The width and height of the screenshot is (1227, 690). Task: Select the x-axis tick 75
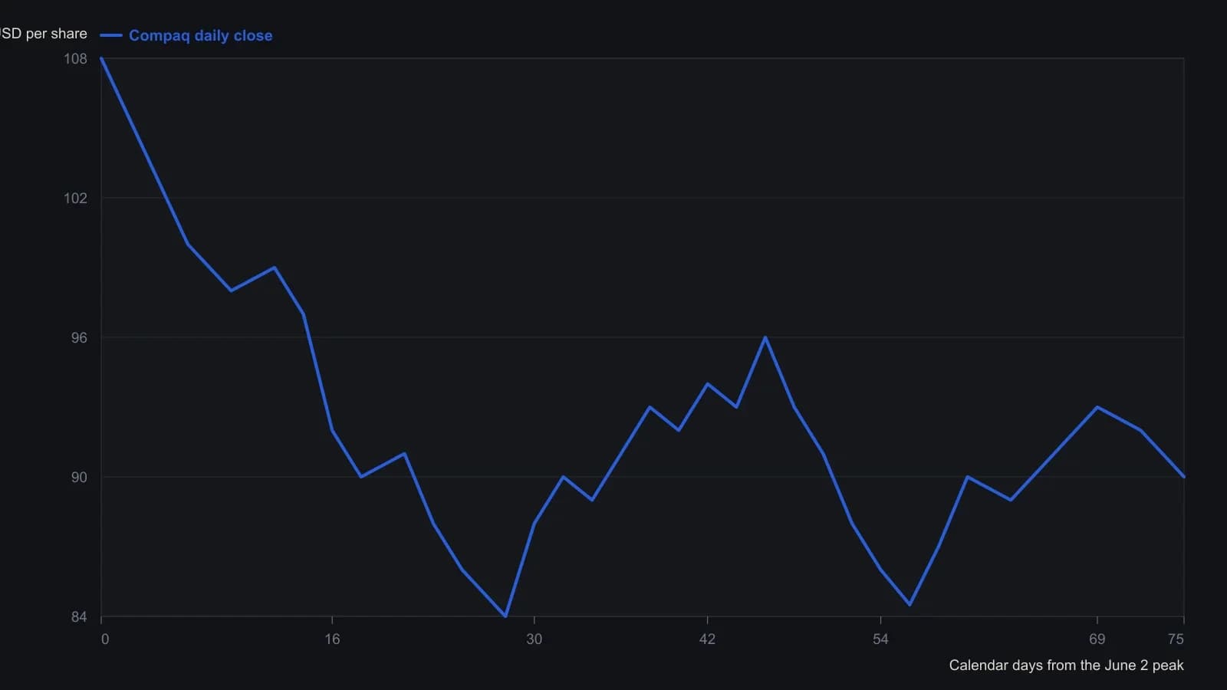(1176, 639)
